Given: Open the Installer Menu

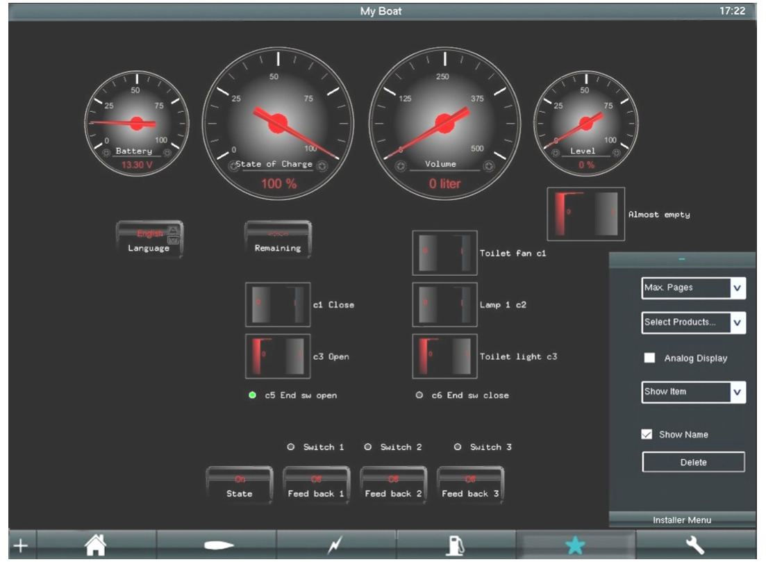Looking at the screenshot, I should pos(682,520).
